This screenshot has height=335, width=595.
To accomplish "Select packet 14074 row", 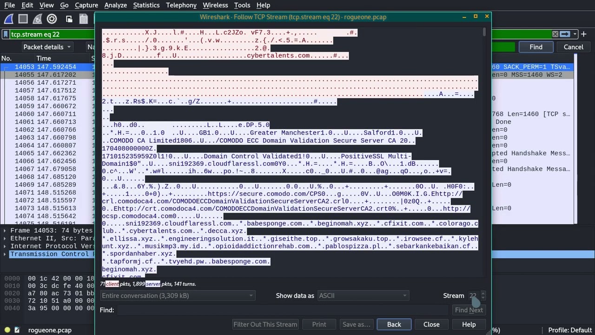I will click(x=47, y=216).
